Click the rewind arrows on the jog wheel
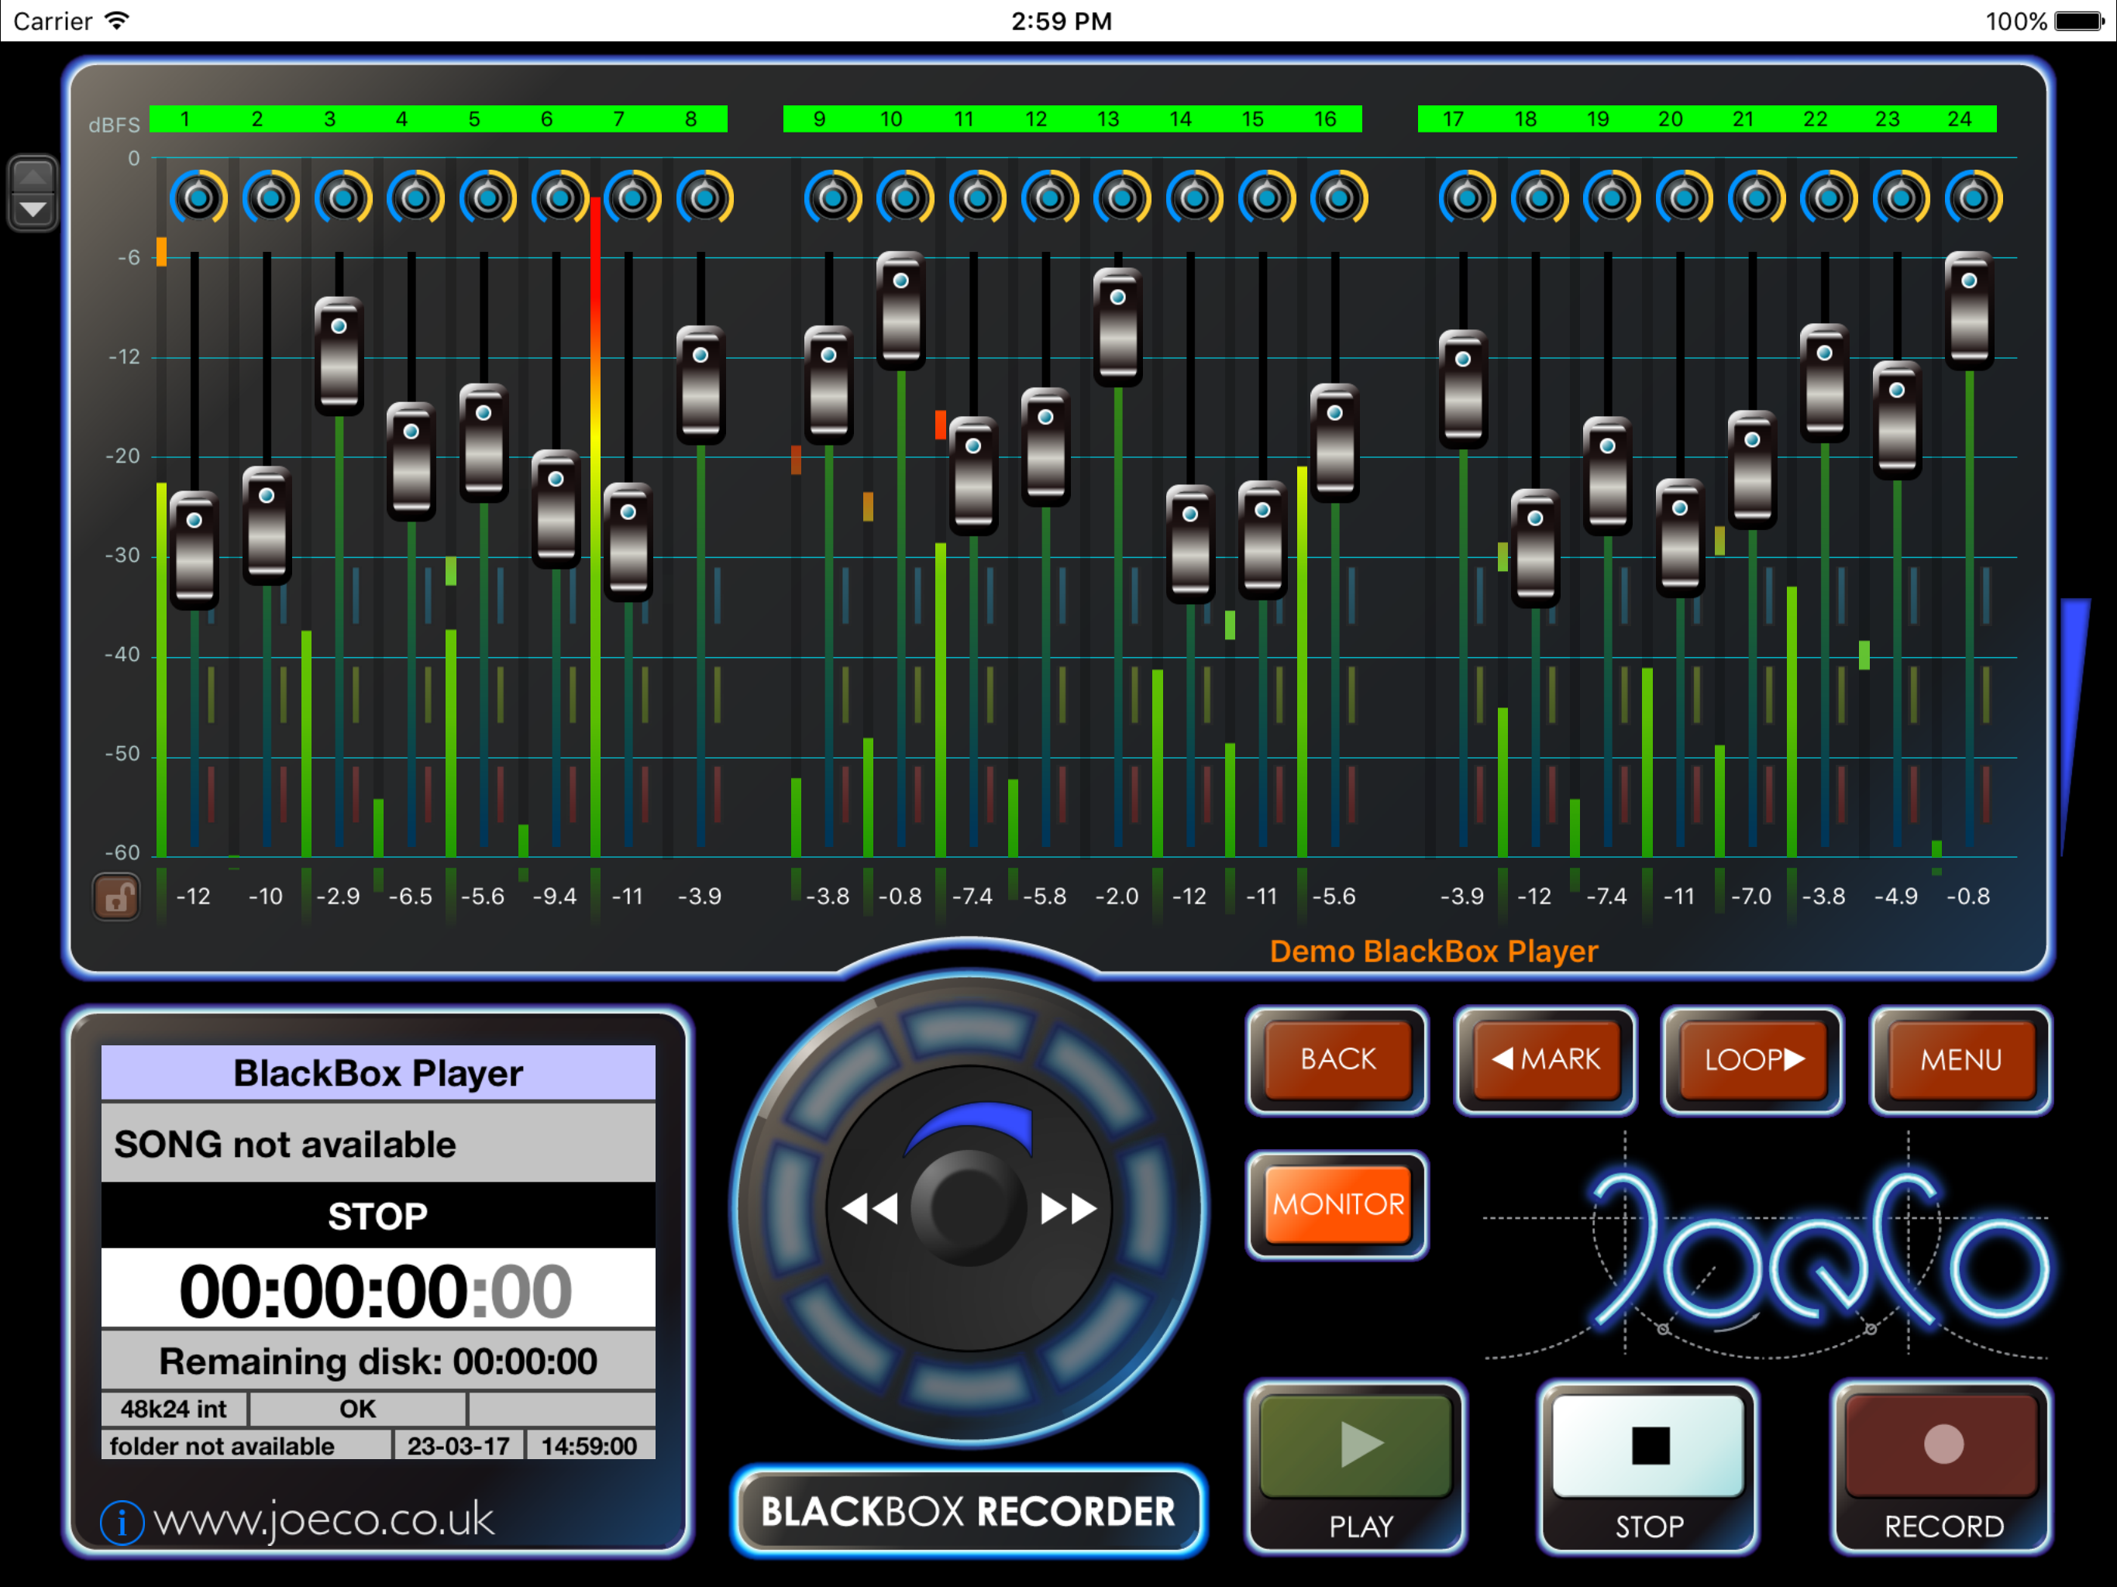 point(870,1209)
